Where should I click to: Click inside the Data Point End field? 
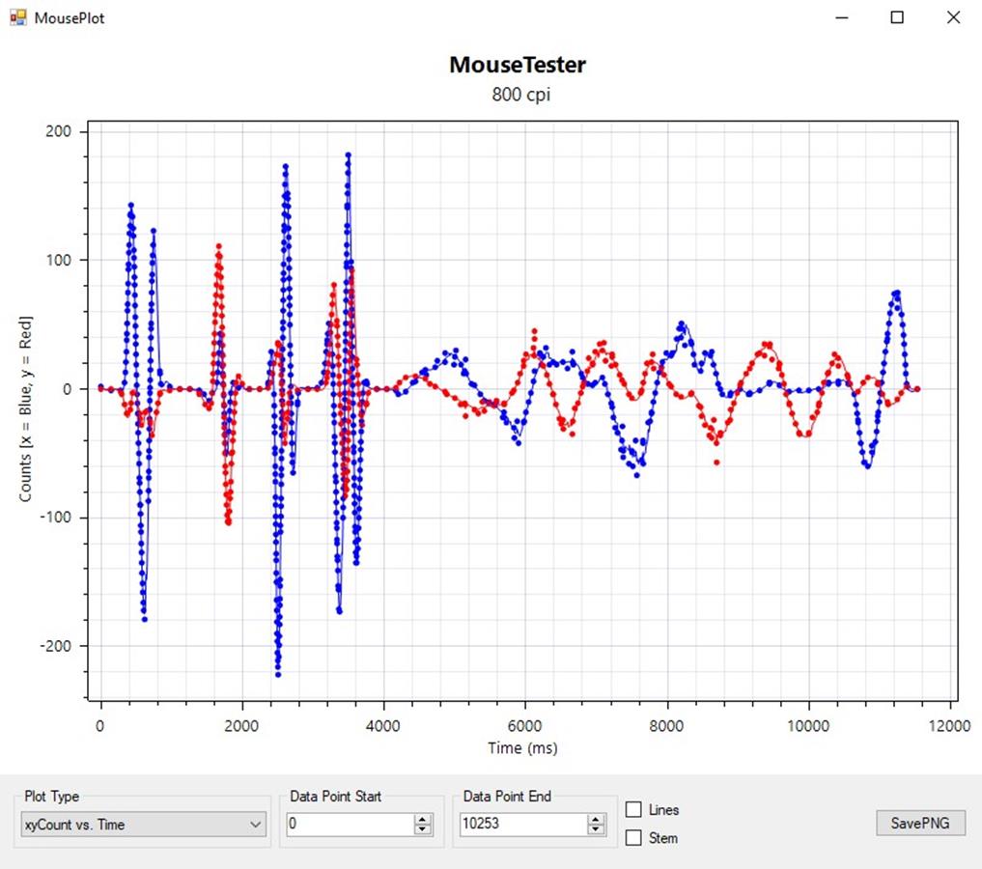(521, 825)
